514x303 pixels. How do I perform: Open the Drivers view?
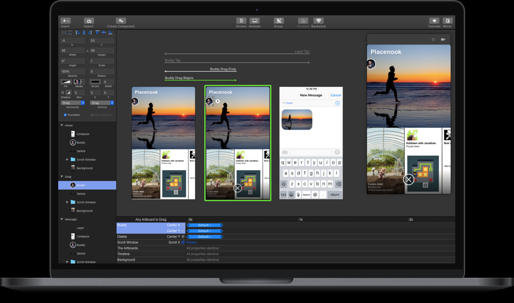point(241,21)
